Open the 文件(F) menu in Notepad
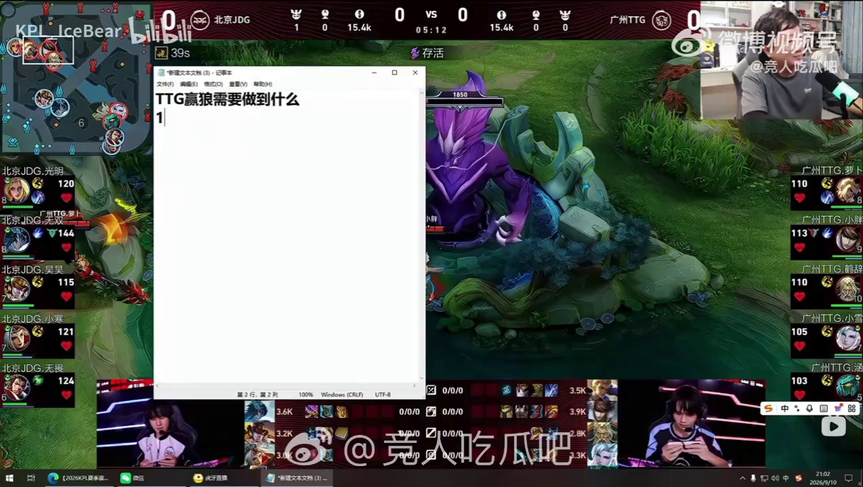This screenshot has width=863, height=487. click(165, 84)
